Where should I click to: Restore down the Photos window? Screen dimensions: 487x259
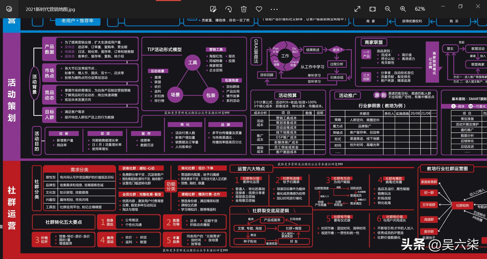(460, 6)
